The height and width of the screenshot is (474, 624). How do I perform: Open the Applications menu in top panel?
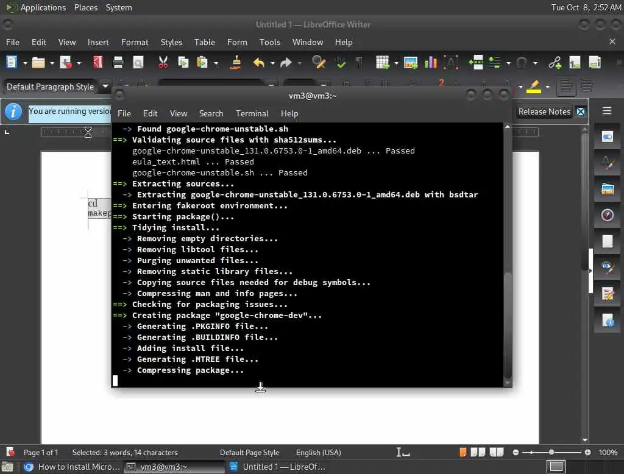[36, 7]
